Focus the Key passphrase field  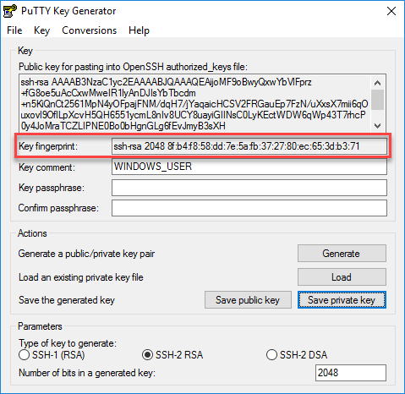(249, 188)
